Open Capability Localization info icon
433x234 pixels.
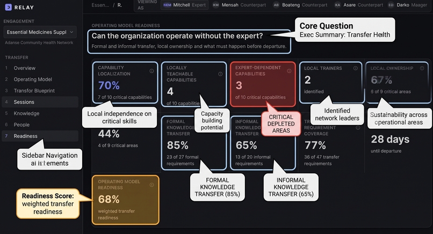(151, 71)
